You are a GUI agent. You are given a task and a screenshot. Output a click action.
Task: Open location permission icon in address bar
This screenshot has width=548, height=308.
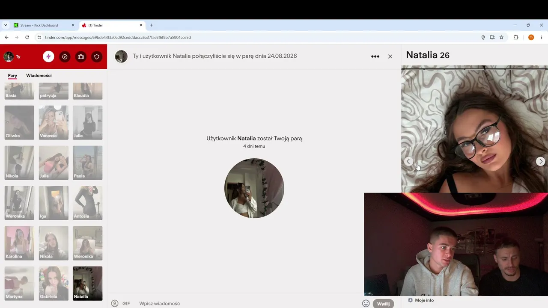[483, 37]
